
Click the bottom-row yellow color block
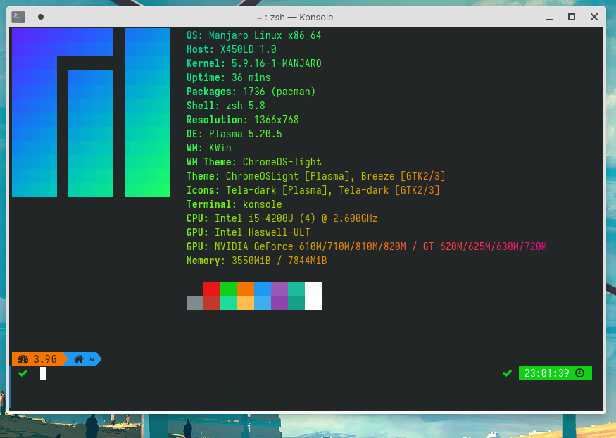(246, 303)
